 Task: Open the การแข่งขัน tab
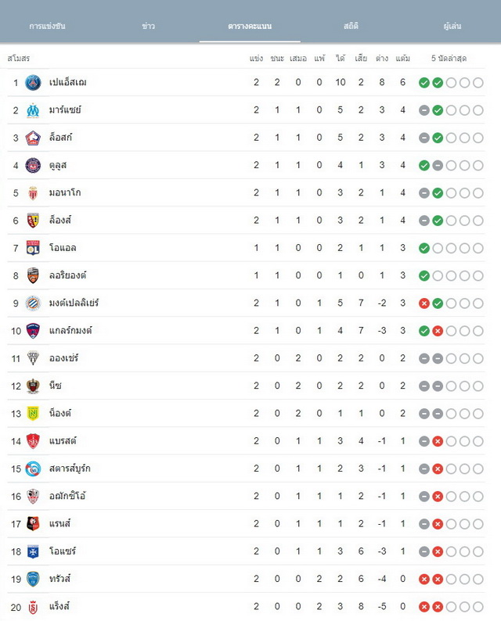tap(47, 26)
